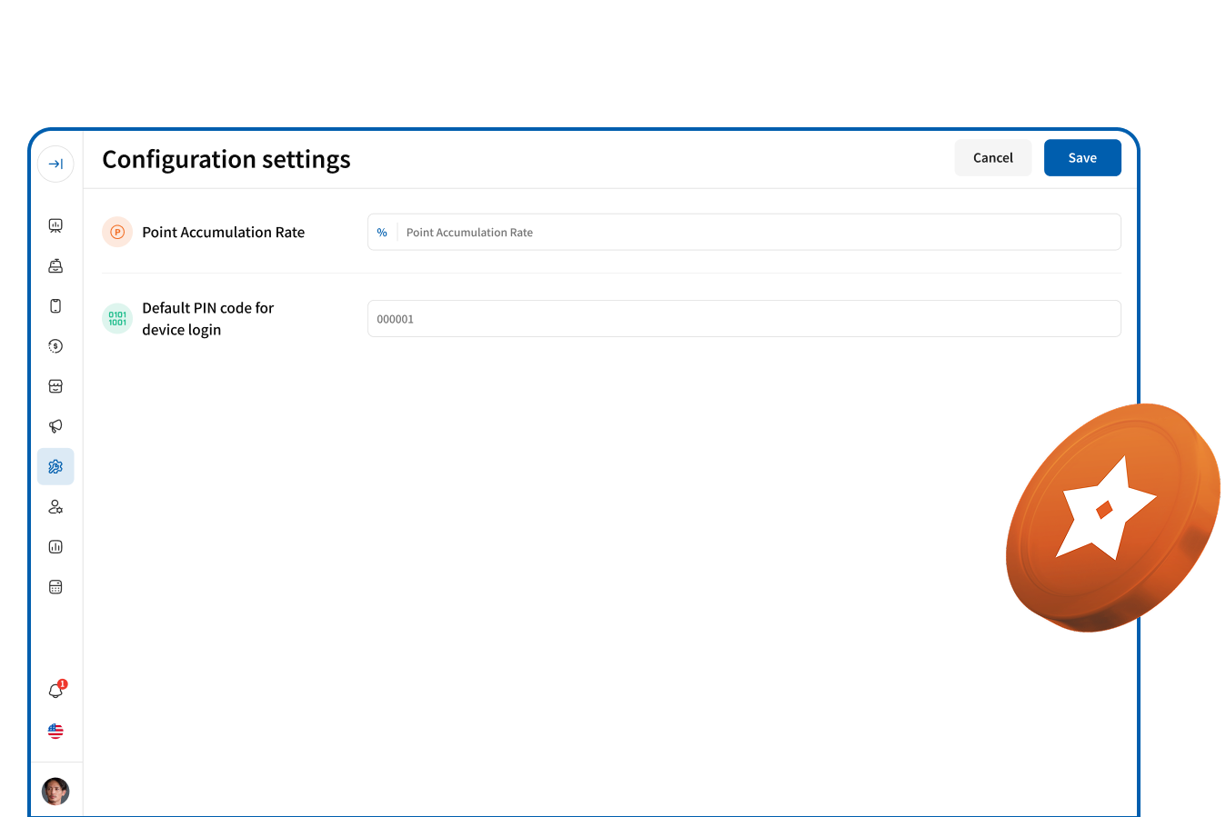Click the orange point icon beside Point Accumulation Rate
Image resolution: width=1226 pixels, height=817 pixels.
click(117, 233)
